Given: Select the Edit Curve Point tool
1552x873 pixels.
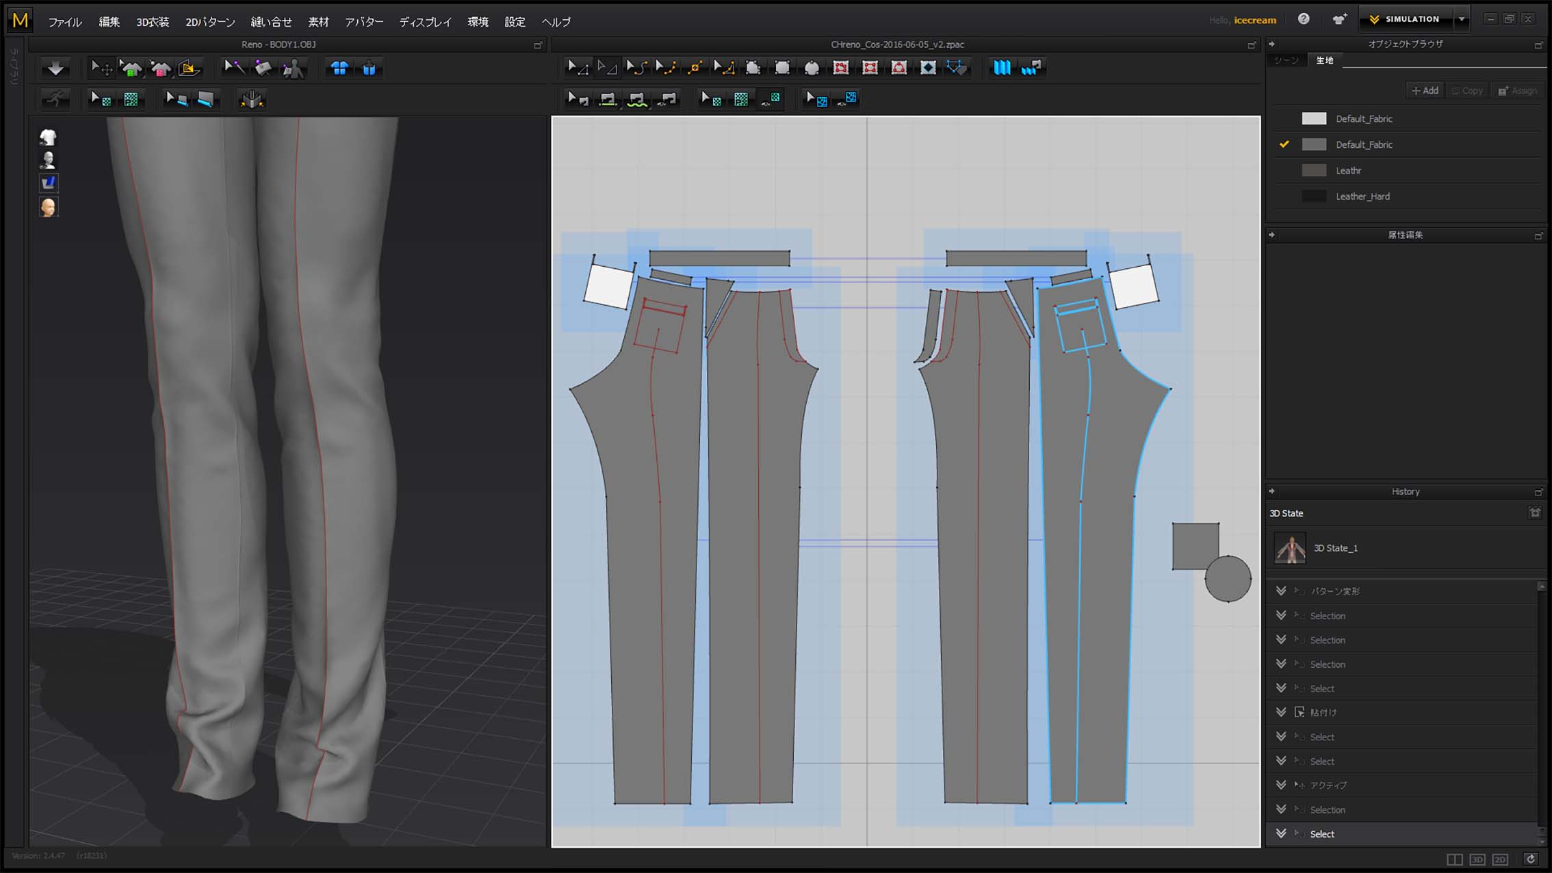Looking at the screenshot, I should pyautogui.click(x=666, y=67).
